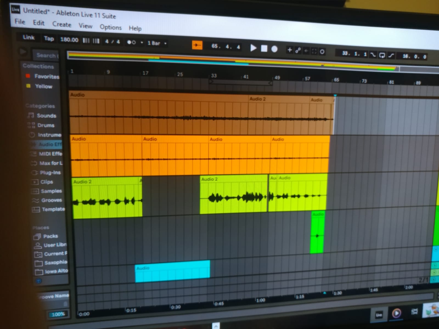Screen dimensions: 439x329
Task: Open the File menu
Action: (x=20, y=22)
